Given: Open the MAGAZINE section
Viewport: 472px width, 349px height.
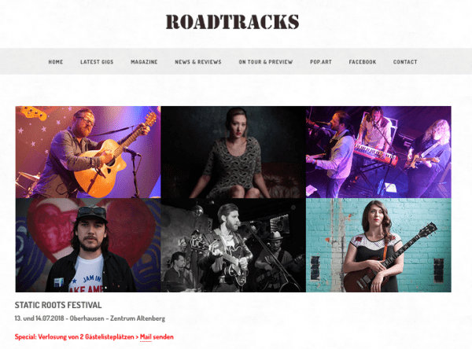Looking at the screenshot, I should 144,61.
